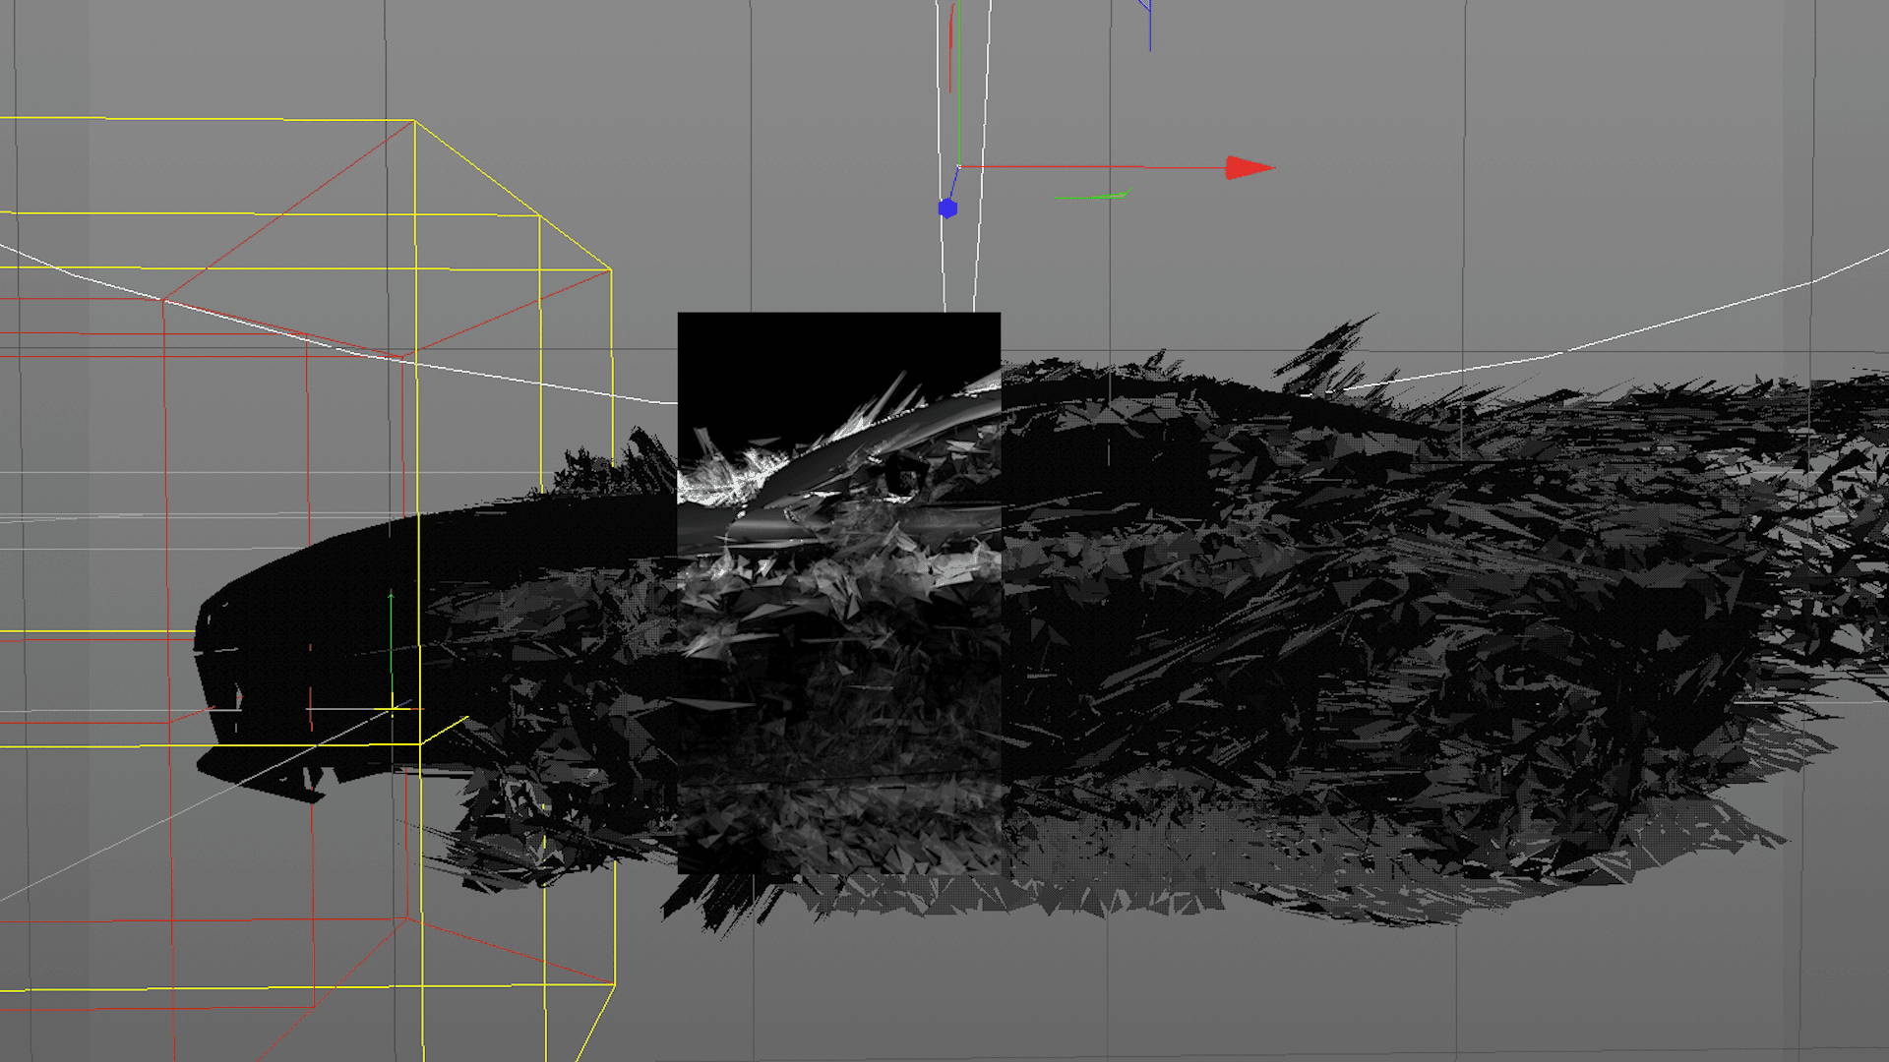
Task: Click bottom-right corner of yellow wireframe box
Action: click(614, 984)
